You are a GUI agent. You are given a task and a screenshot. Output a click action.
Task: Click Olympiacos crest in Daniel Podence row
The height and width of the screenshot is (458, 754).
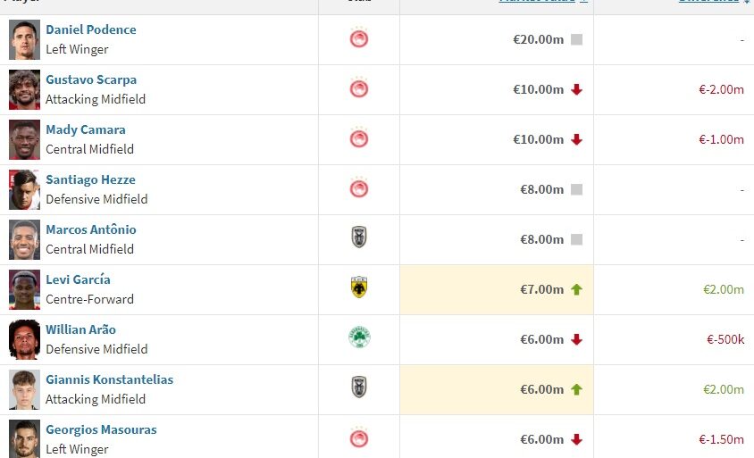point(359,39)
